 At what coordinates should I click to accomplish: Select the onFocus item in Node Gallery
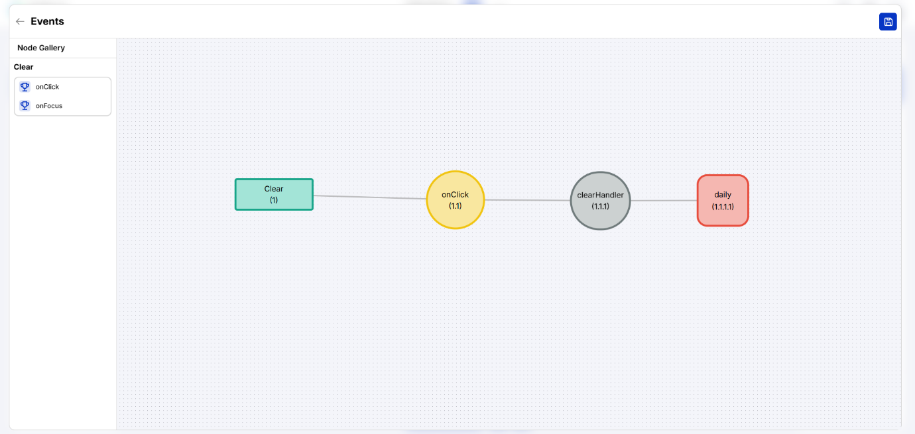(x=49, y=106)
